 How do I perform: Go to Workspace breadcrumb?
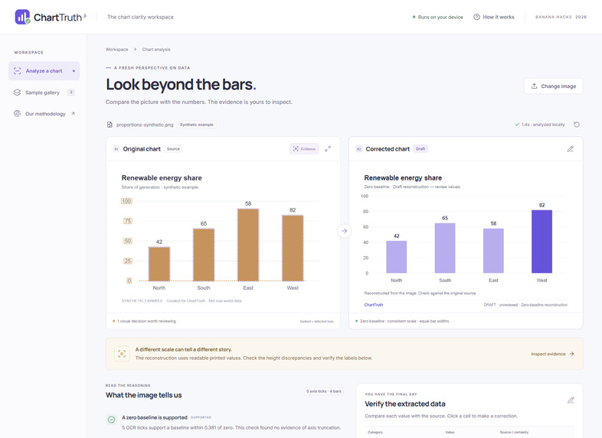[116, 50]
